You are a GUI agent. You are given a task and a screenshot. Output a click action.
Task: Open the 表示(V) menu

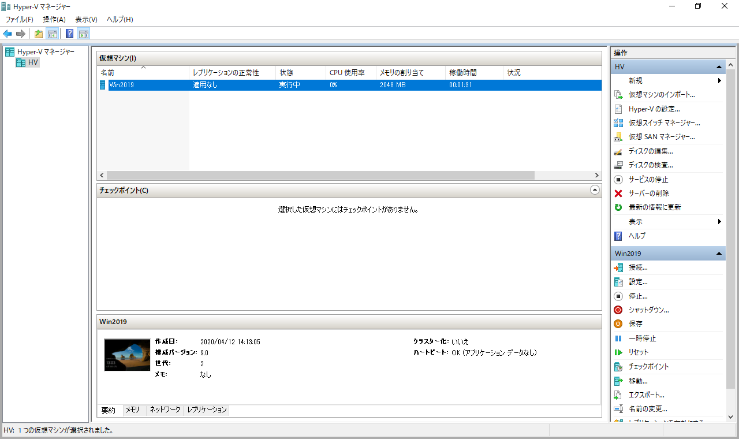(86, 20)
